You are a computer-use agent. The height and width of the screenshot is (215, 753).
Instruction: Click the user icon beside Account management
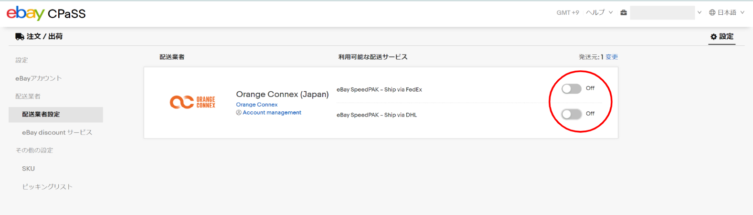pyautogui.click(x=239, y=113)
